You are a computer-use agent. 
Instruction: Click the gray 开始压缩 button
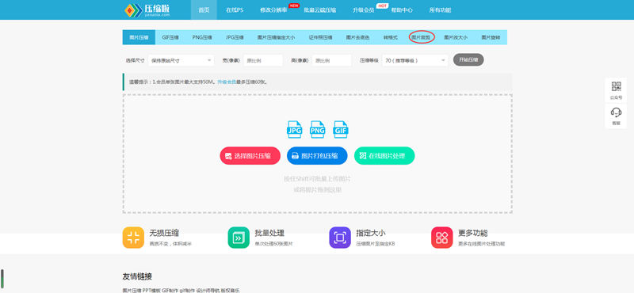(x=468, y=60)
